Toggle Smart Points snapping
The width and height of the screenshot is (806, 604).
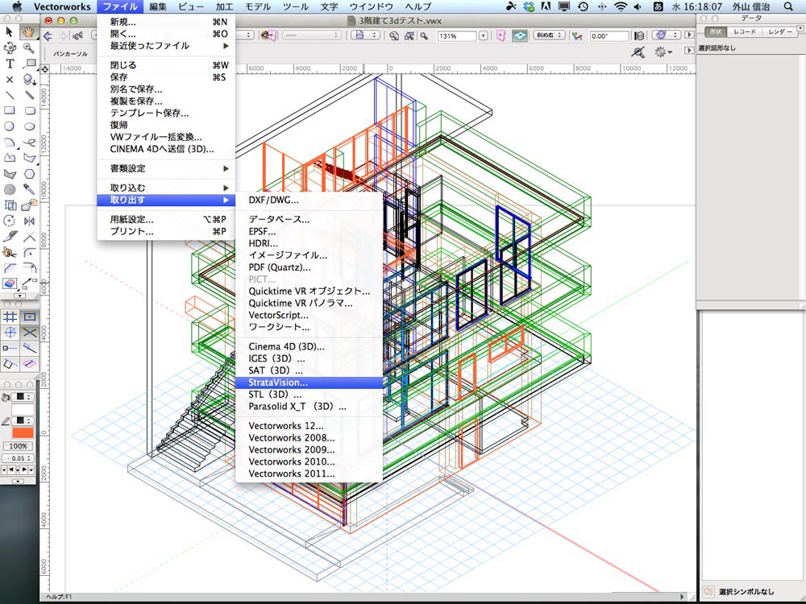tap(10, 348)
